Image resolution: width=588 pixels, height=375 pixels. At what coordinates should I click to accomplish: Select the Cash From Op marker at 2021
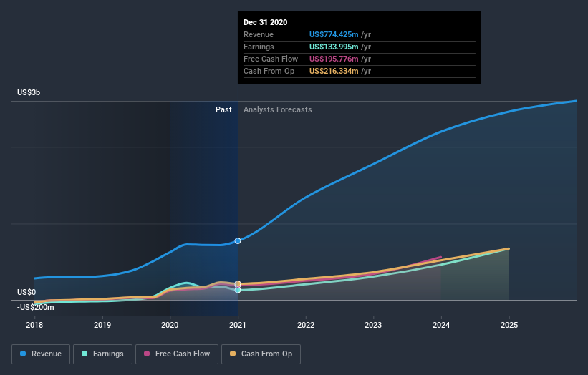[238, 283]
